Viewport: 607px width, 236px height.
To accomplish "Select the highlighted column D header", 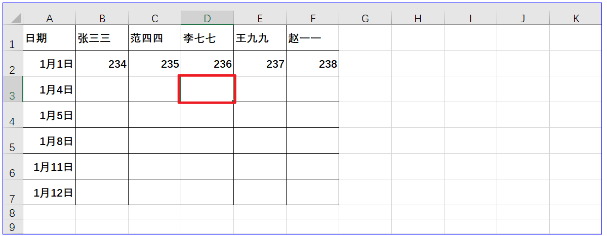I will tap(207, 18).
